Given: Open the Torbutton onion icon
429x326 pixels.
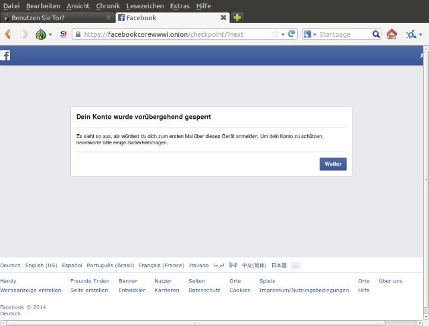Looking at the screenshot, I should point(41,34).
